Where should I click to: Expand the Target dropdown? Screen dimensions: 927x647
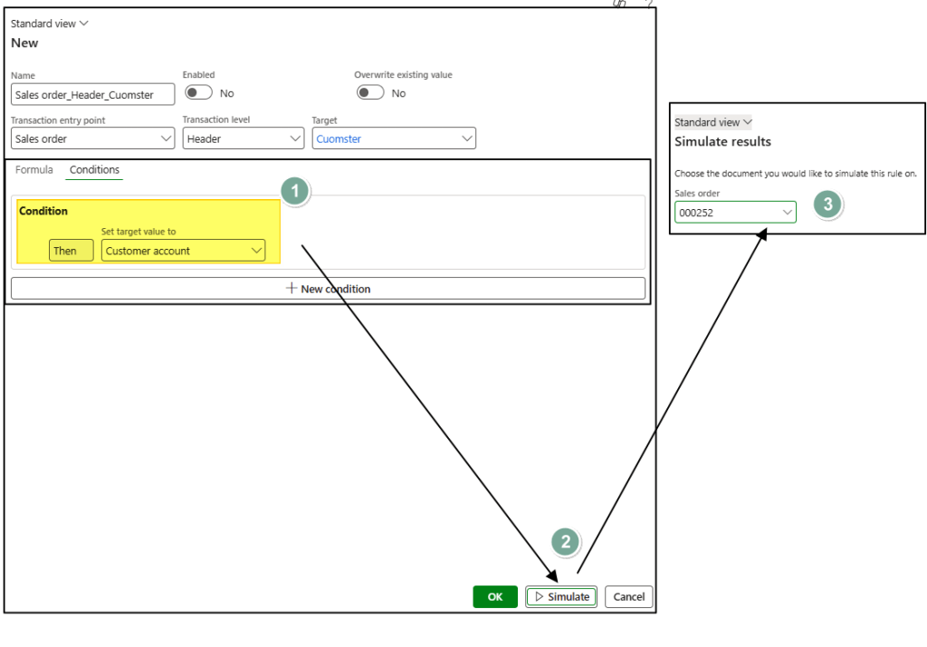coord(394,138)
